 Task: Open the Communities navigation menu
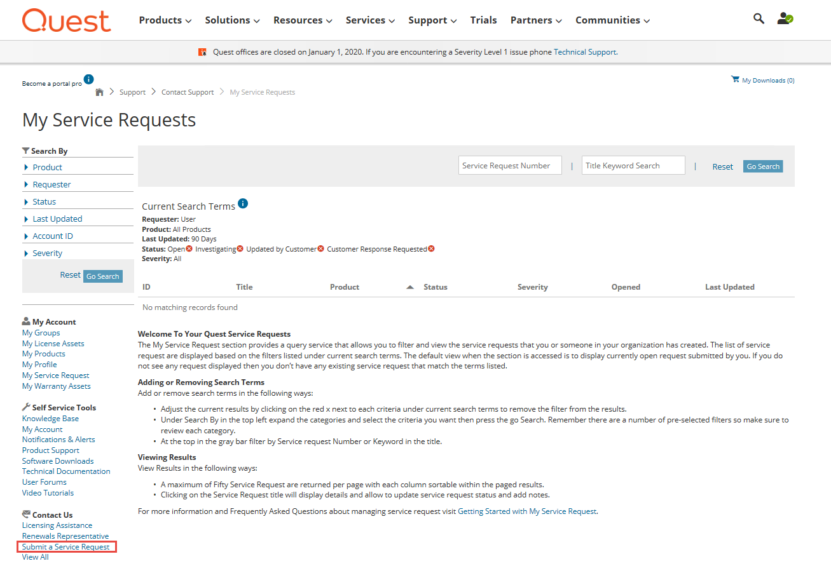tap(612, 20)
